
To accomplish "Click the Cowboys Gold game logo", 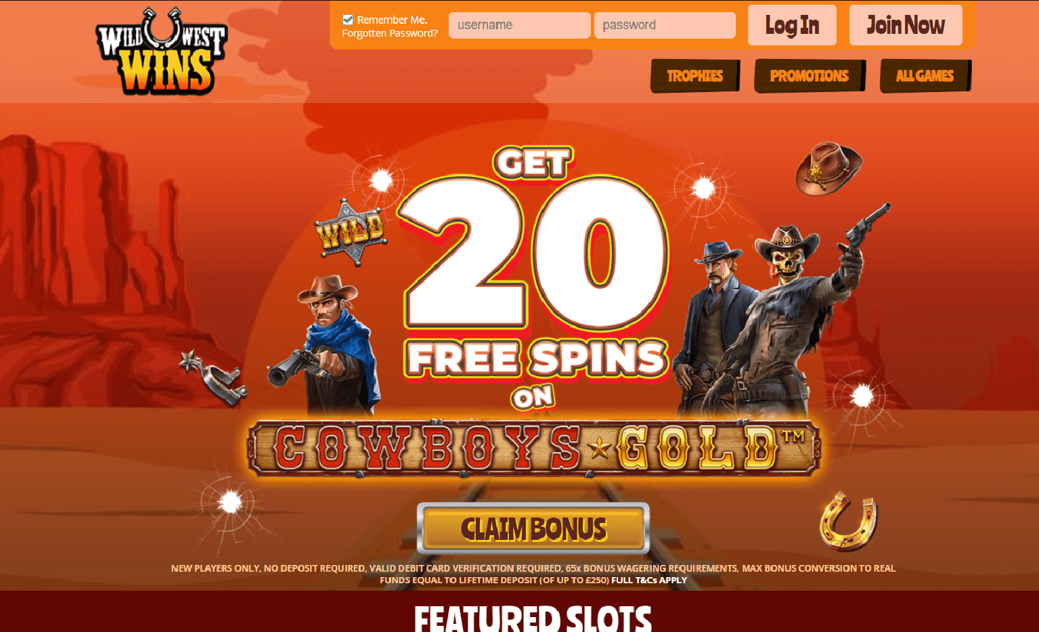I will click(534, 448).
